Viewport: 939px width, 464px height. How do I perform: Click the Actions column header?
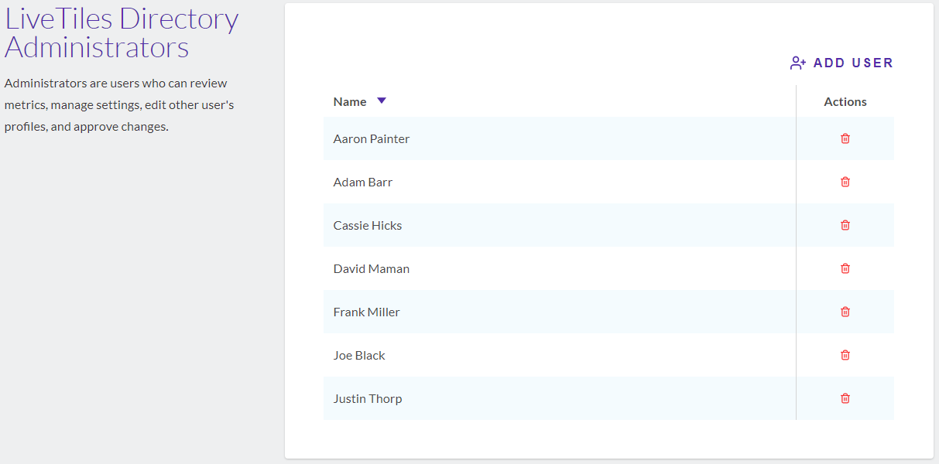click(845, 102)
